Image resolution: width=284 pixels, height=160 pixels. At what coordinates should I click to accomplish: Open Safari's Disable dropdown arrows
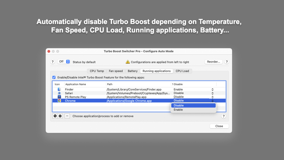click(213, 93)
